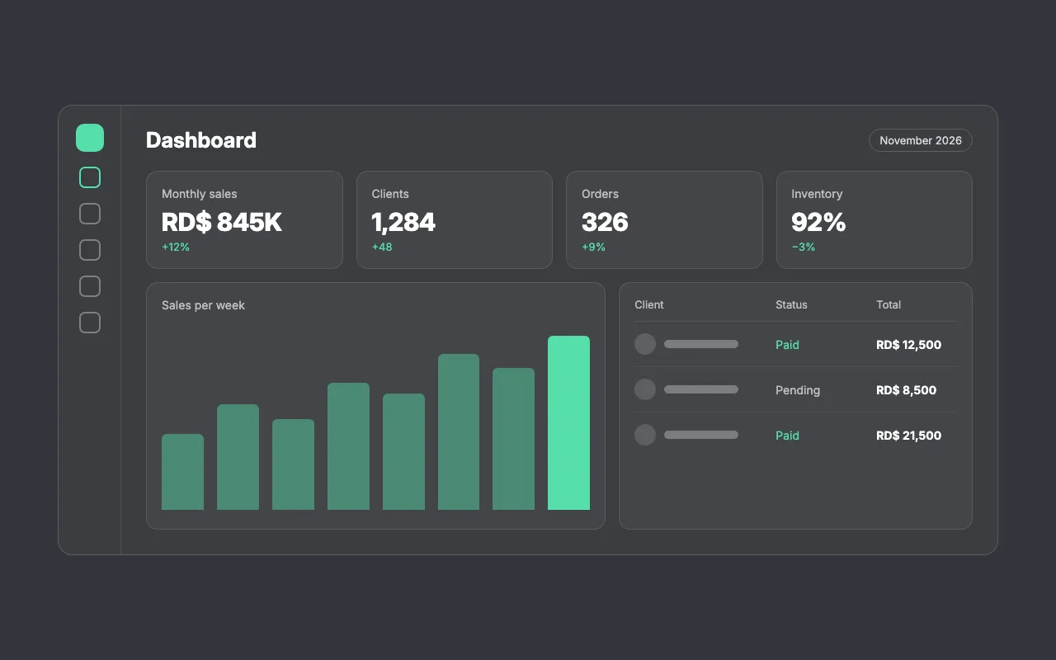Click the Paid status in the RD$ 12,500 row
This screenshot has width=1056, height=660.
(787, 345)
